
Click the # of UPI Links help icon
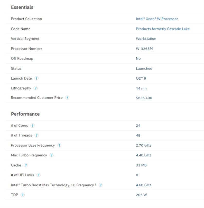[x=39, y=175]
